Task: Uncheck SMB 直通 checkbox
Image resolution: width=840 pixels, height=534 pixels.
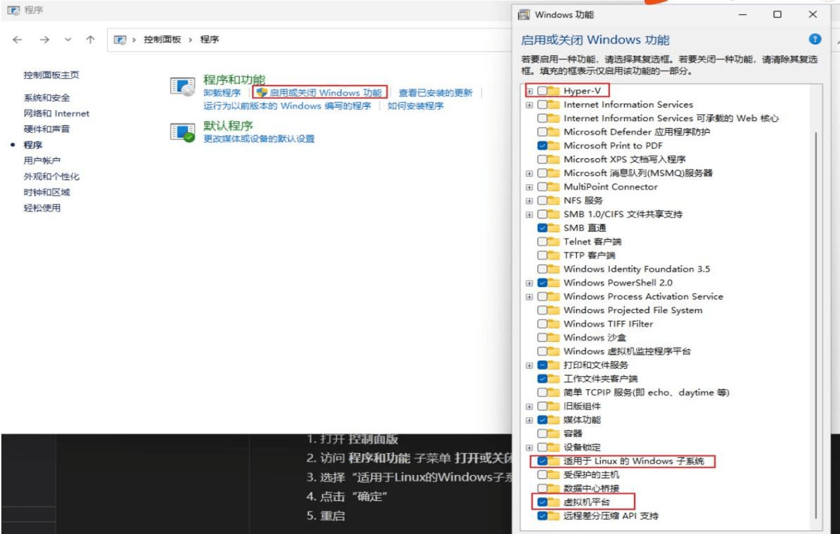Action: (x=542, y=228)
